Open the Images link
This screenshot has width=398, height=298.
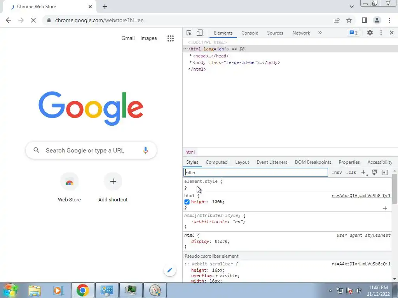click(x=148, y=38)
